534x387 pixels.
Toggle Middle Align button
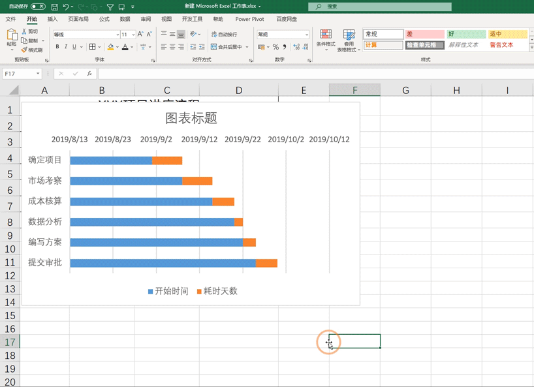coord(172,34)
